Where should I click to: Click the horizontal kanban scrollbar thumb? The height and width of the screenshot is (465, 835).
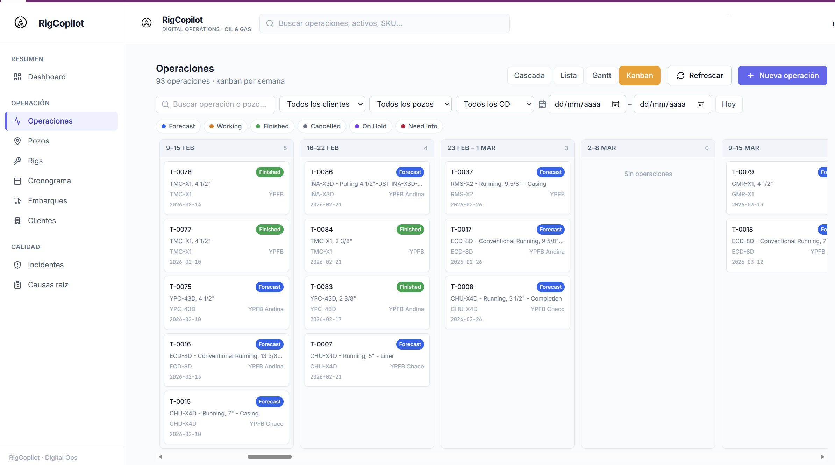270,457
